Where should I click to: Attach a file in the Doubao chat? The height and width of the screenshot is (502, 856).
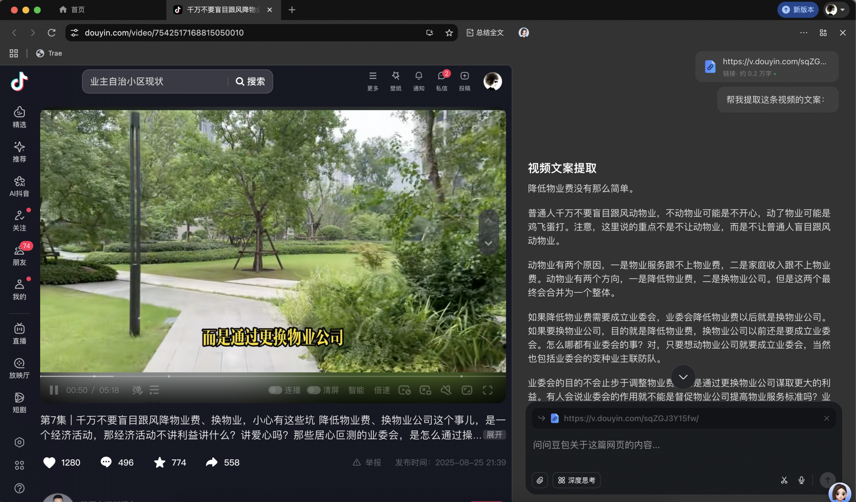tap(540, 480)
